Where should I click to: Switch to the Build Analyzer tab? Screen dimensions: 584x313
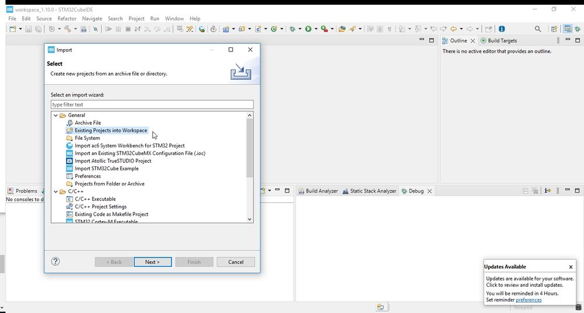tap(318, 191)
